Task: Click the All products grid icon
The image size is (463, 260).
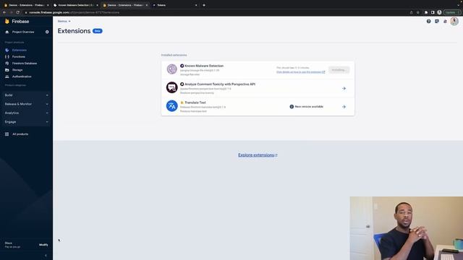Action: point(7,134)
